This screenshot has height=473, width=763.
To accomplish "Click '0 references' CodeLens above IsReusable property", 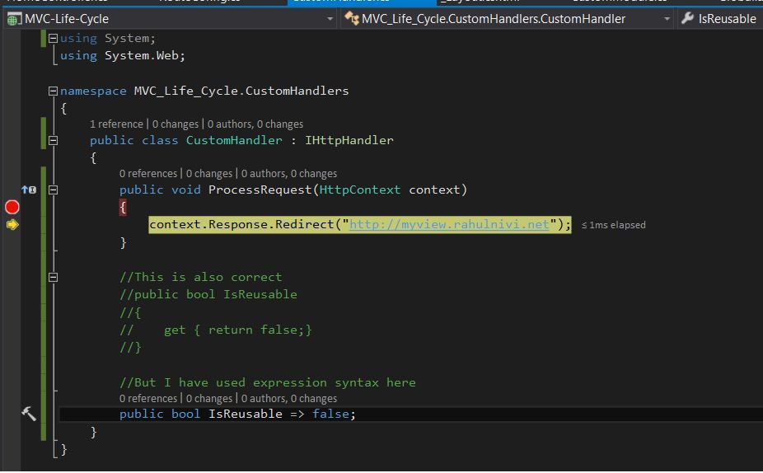I will [x=148, y=399].
